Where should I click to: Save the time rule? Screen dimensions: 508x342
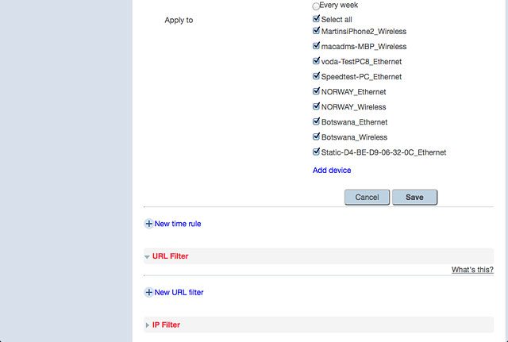click(x=414, y=198)
